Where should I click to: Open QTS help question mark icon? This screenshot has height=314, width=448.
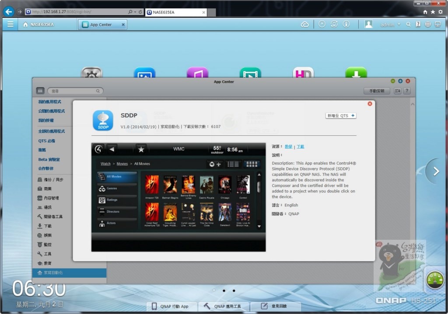tap(418, 24)
